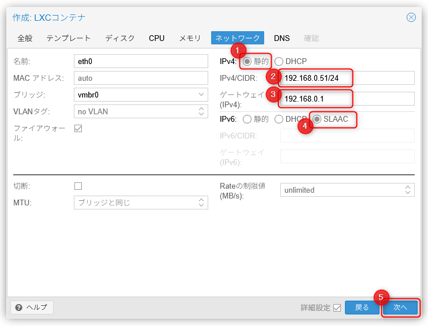Enable the disconnect (切断) checkbox
Screen dimensions: 428x326
(78, 186)
